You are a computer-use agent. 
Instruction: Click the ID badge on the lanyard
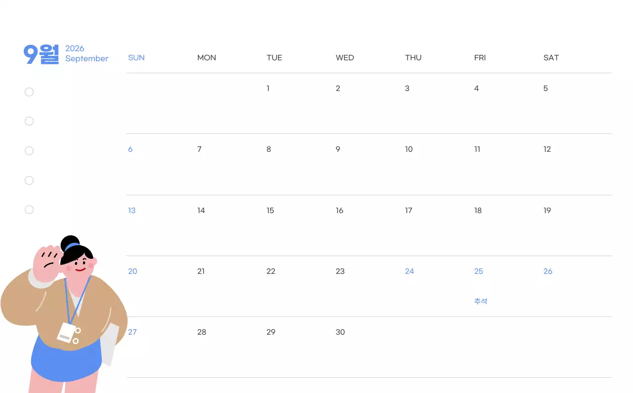[x=67, y=333]
